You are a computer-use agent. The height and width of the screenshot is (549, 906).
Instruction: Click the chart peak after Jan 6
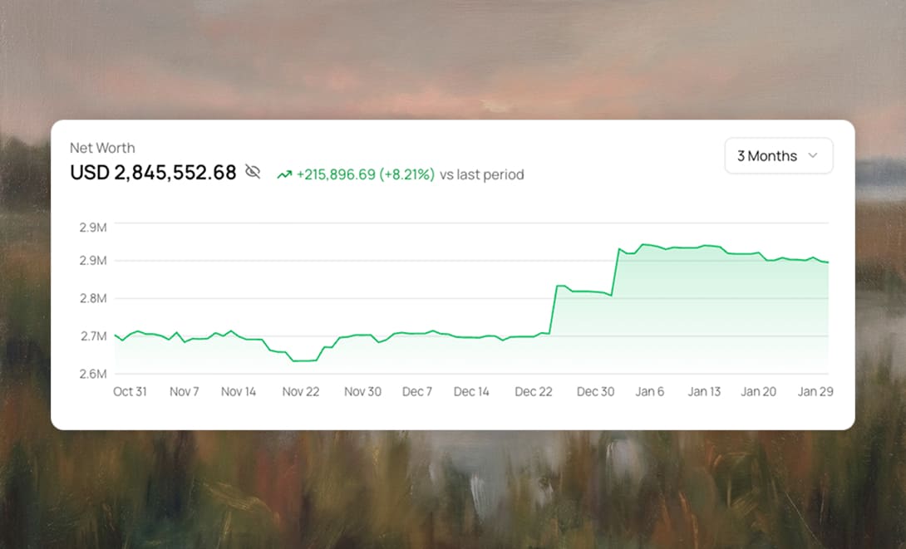(x=647, y=243)
